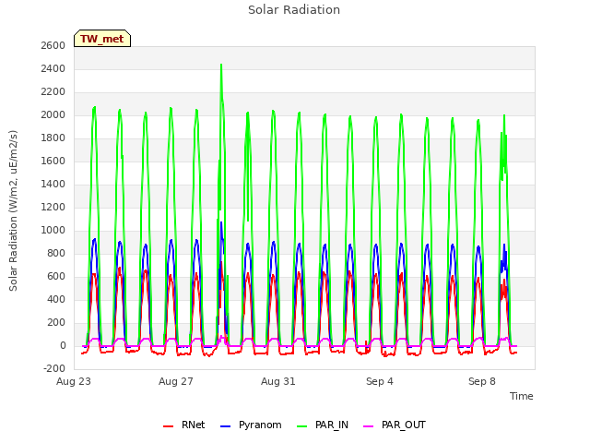Viewport: 590px width, 443px height.
Task: Click the Sep 8 x-axis label
Action: coord(482,381)
